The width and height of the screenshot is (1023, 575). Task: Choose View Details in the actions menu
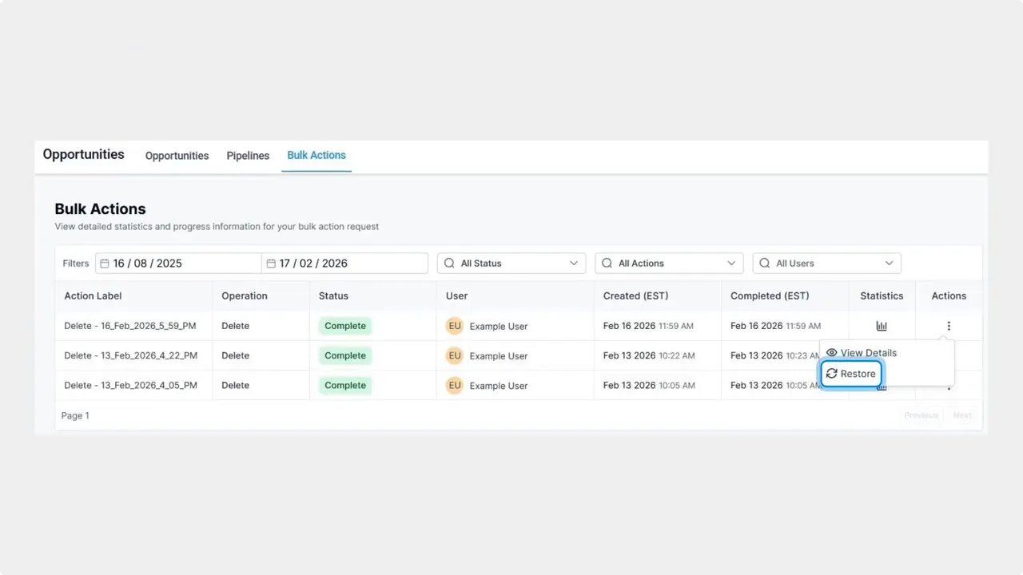(862, 353)
